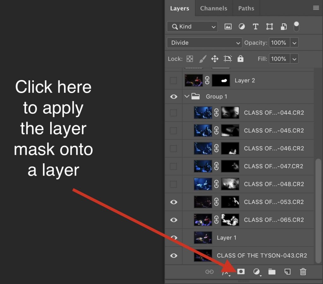Select Layer 1 thumbnail

click(203, 238)
